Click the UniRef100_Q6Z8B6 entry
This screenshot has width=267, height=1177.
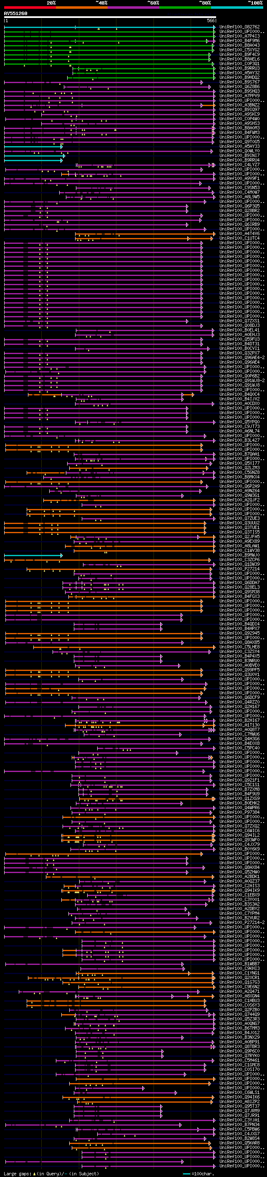pos(239,87)
